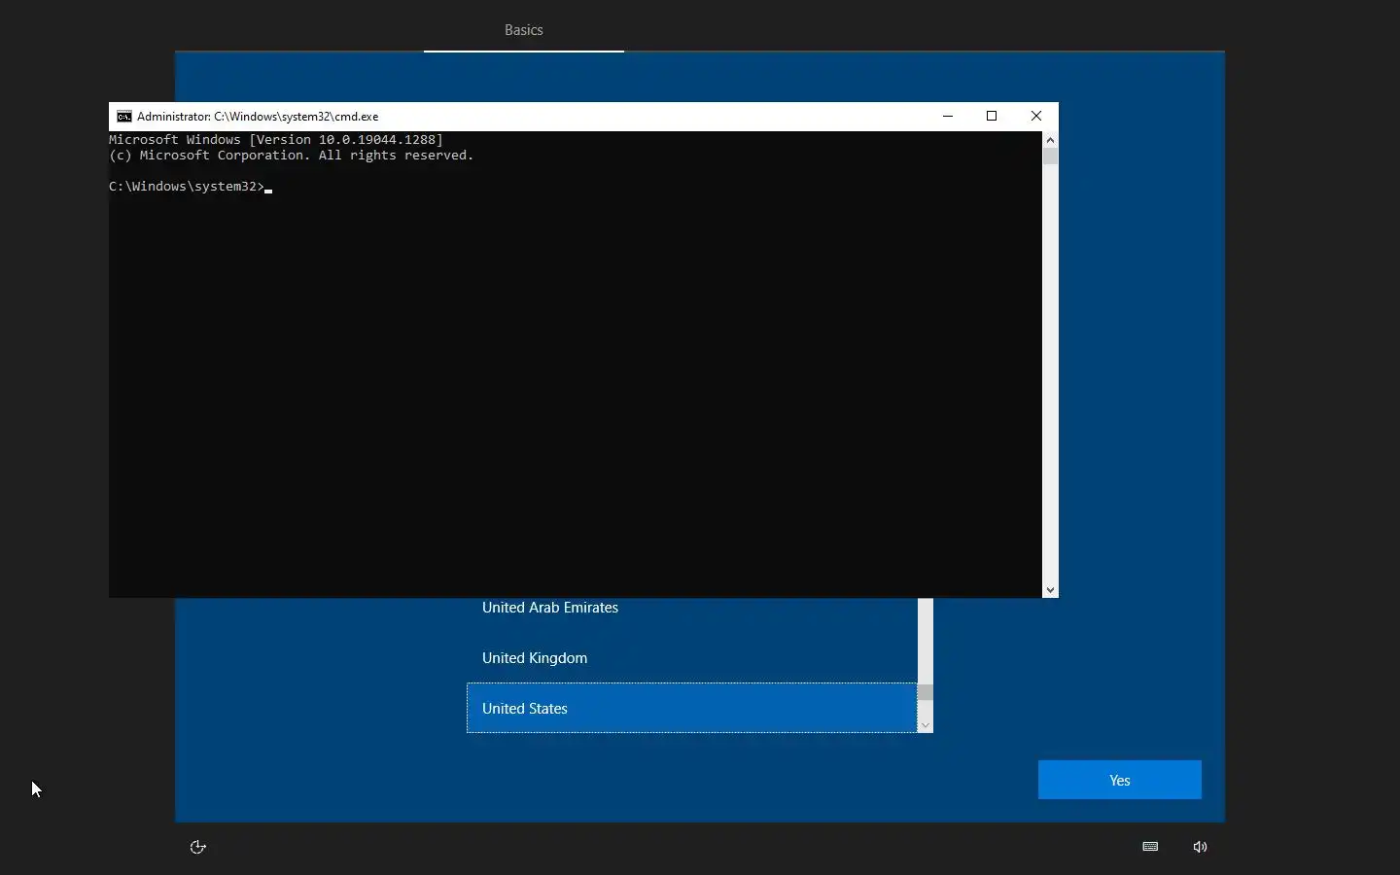The width and height of the screenshot is (1400, 875).
Task: Click cmd window scroll down arrow
Action: click(x=1051, y=590)
